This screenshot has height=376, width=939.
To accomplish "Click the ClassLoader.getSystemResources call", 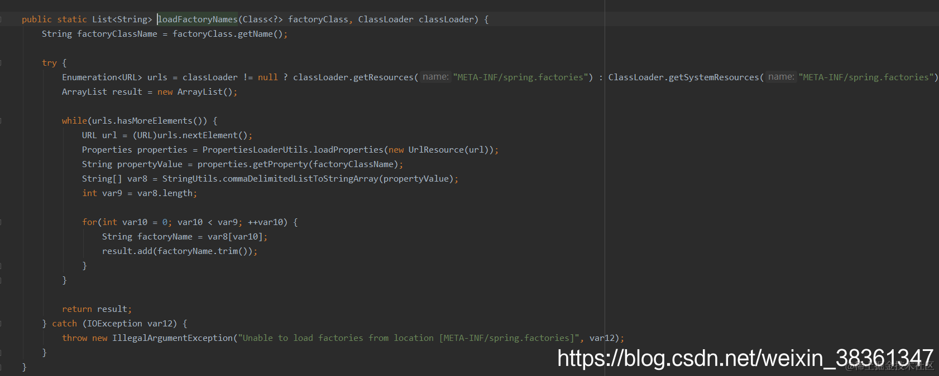I will coord(684,77).
